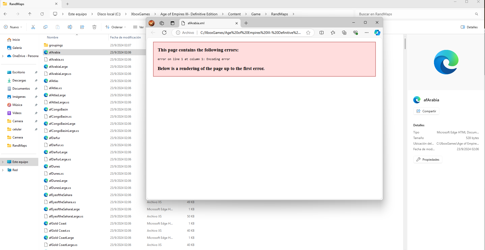
Task: Click the Copy icon in Explorer toolbar
Action: coord(45,27)
